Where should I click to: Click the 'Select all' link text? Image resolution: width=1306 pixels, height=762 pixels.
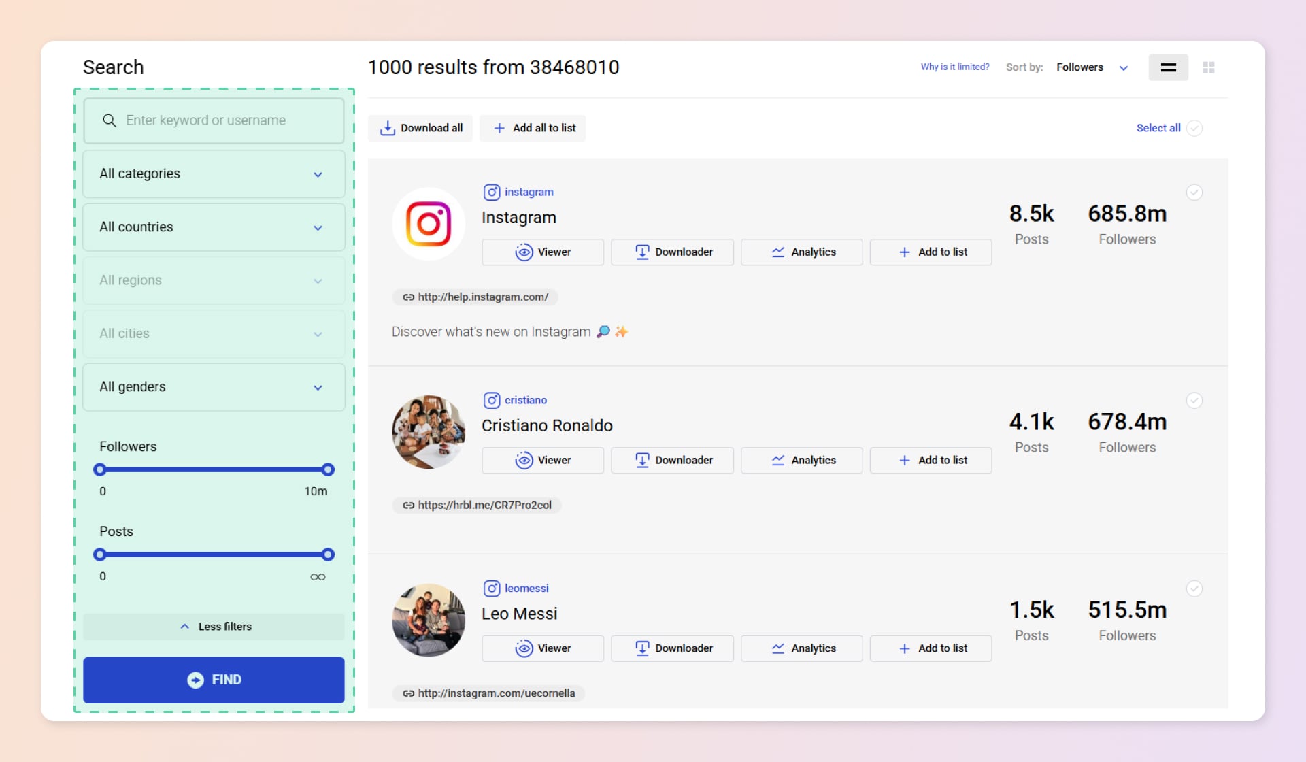pos(1158,128)
